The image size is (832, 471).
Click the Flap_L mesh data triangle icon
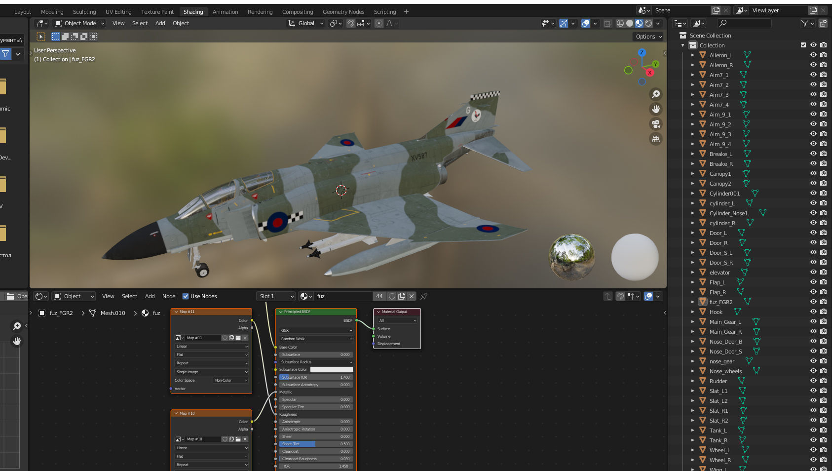pyautogui.click(x=740, y=282)
